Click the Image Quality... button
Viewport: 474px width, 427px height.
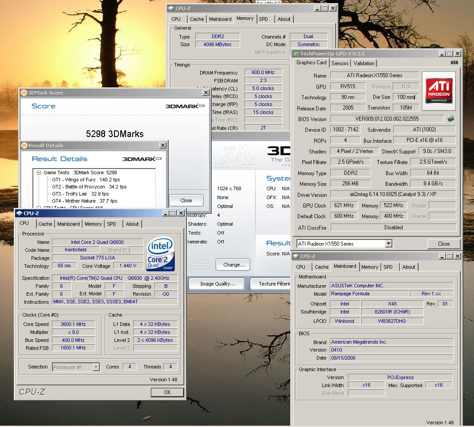point(217,284)
